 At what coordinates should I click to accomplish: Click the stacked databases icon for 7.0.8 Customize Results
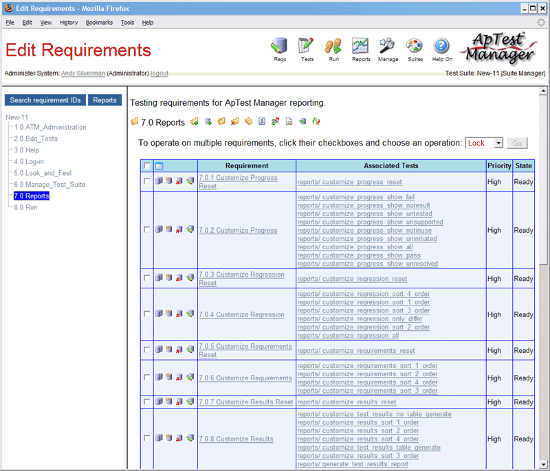pyautogui.click(x=159, y=438)
